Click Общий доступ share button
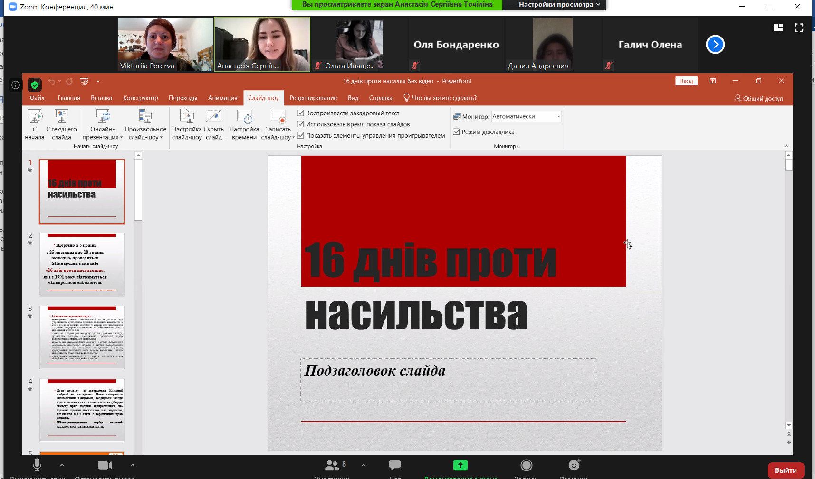This screenshot has height=479, width=815. 758,98
